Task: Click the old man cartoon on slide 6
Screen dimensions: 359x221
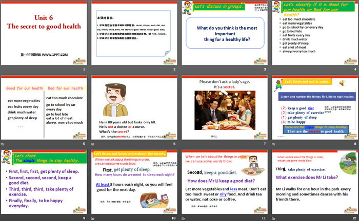Action: point(116,99)
